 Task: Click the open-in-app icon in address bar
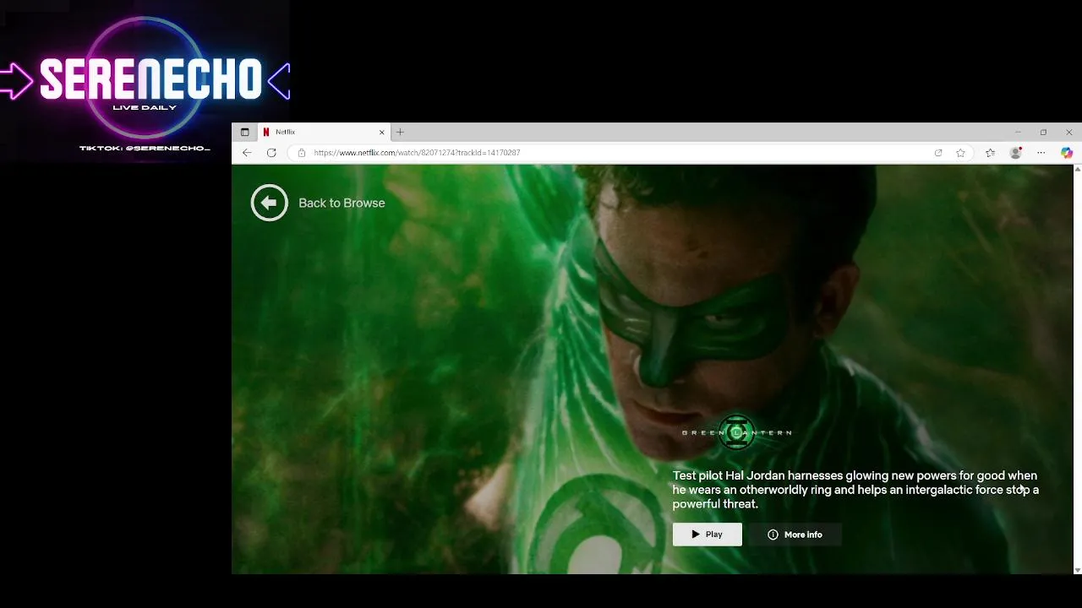[x=938, y=153]
